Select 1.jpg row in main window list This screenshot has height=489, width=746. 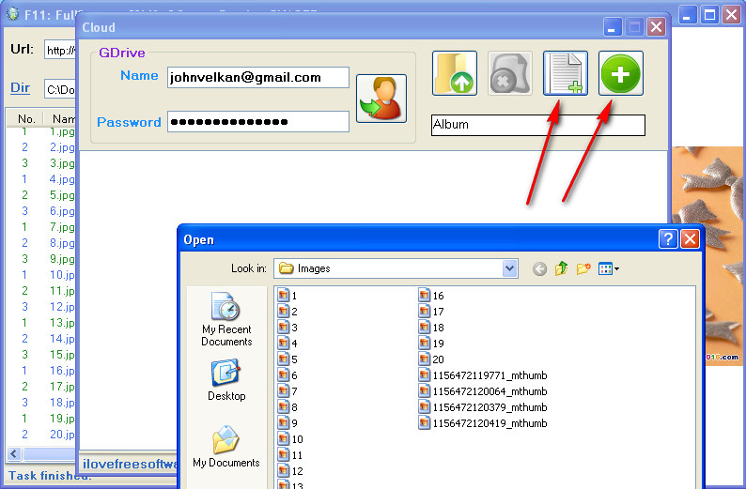42,131
